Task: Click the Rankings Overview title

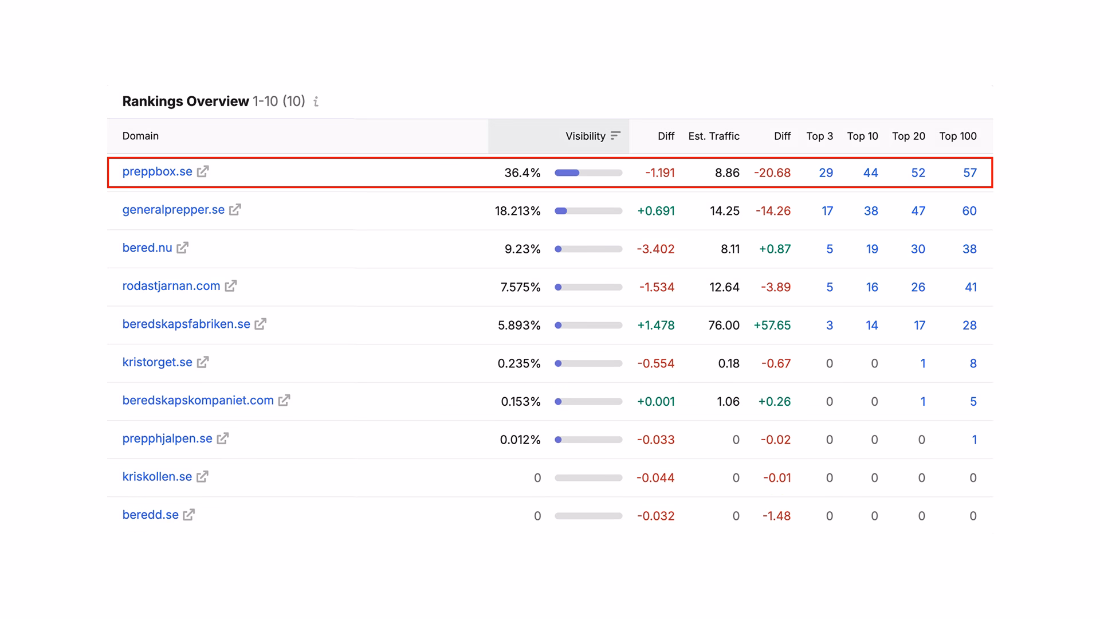Action: click(x=186, y=101)
